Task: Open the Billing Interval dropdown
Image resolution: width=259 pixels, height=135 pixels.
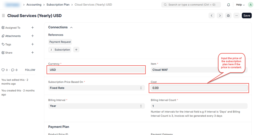Action: coord(96,106)
